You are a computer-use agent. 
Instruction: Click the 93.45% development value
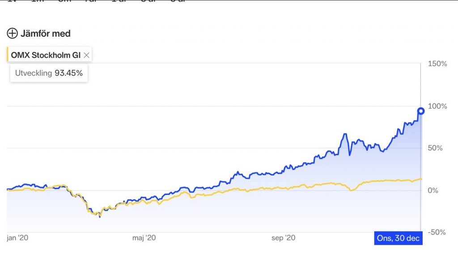click(x=68, y=73)
